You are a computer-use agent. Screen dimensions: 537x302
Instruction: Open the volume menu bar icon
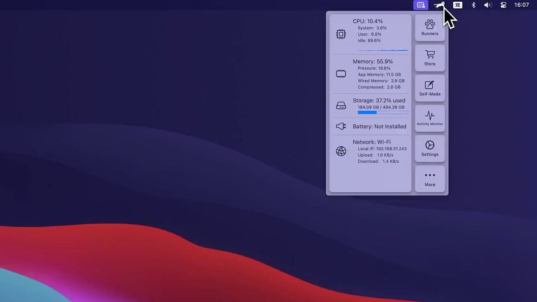pos(487,5)
